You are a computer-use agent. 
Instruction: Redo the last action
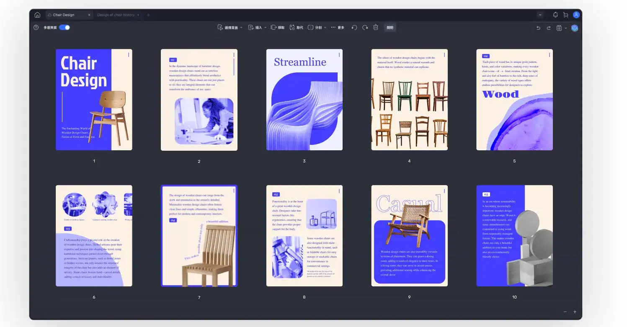[549, 28]
